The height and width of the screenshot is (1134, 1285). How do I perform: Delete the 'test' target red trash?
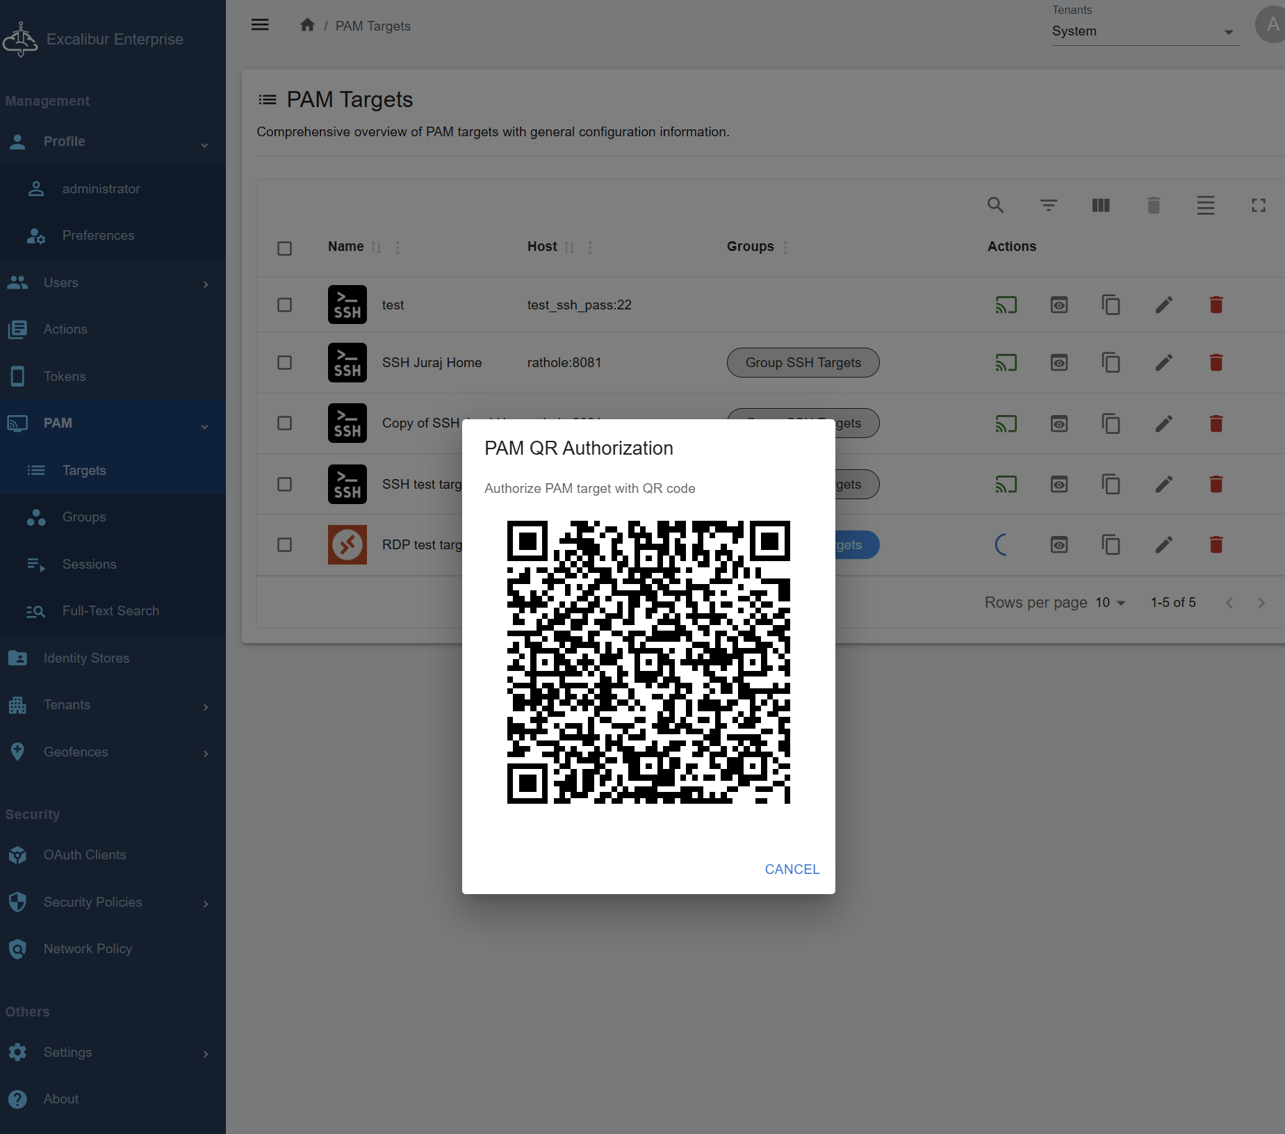point(1216,305)
